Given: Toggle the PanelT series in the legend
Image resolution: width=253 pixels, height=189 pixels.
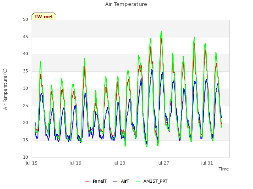Looking at the screenshot, I should (96, 181).
